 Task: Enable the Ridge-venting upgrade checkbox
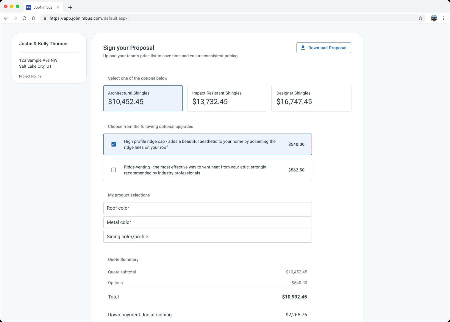tap(114, 170)
